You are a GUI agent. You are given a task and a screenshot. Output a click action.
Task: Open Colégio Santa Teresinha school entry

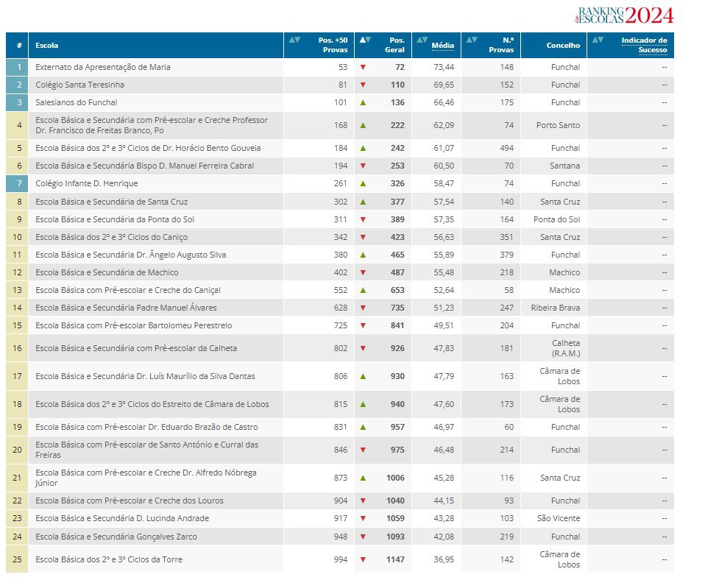[x=79, y=85]
